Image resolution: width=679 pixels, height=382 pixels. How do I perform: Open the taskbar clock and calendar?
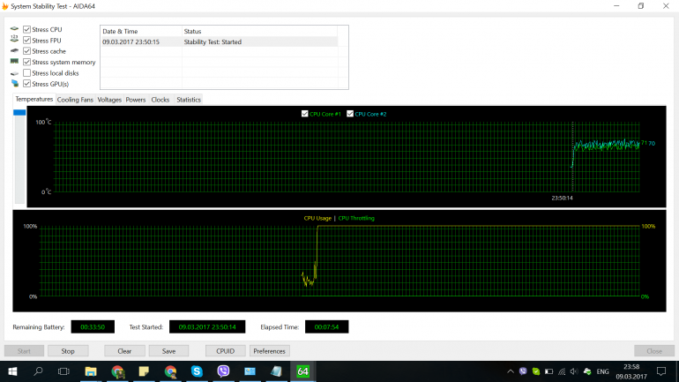pyautogui.click(x=631, y=371)
